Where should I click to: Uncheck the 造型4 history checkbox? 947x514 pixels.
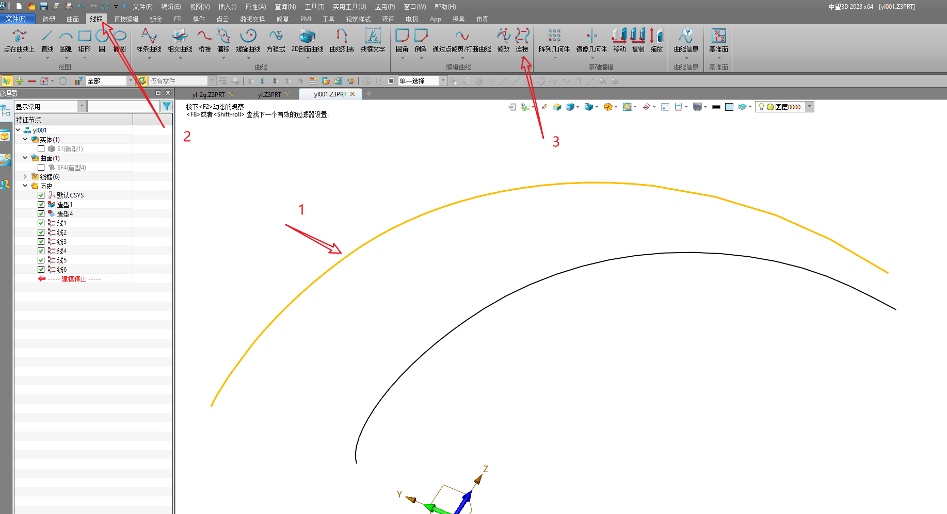pyautogui.click(x=41, y=214)
